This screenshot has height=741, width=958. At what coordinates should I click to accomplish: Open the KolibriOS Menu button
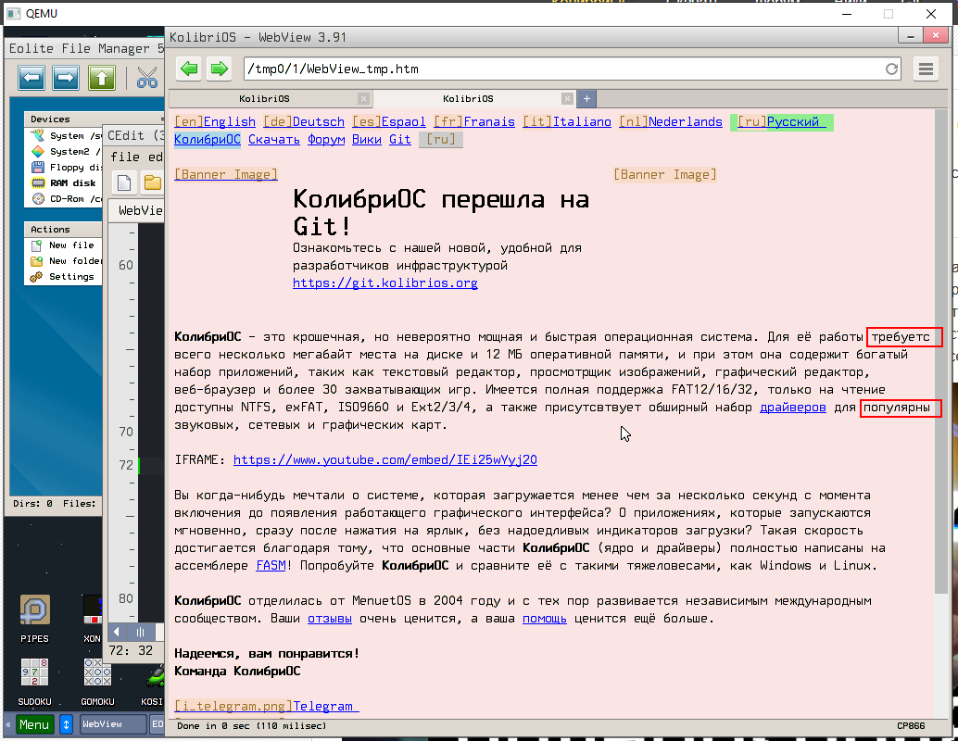click(x=34, y=724)
